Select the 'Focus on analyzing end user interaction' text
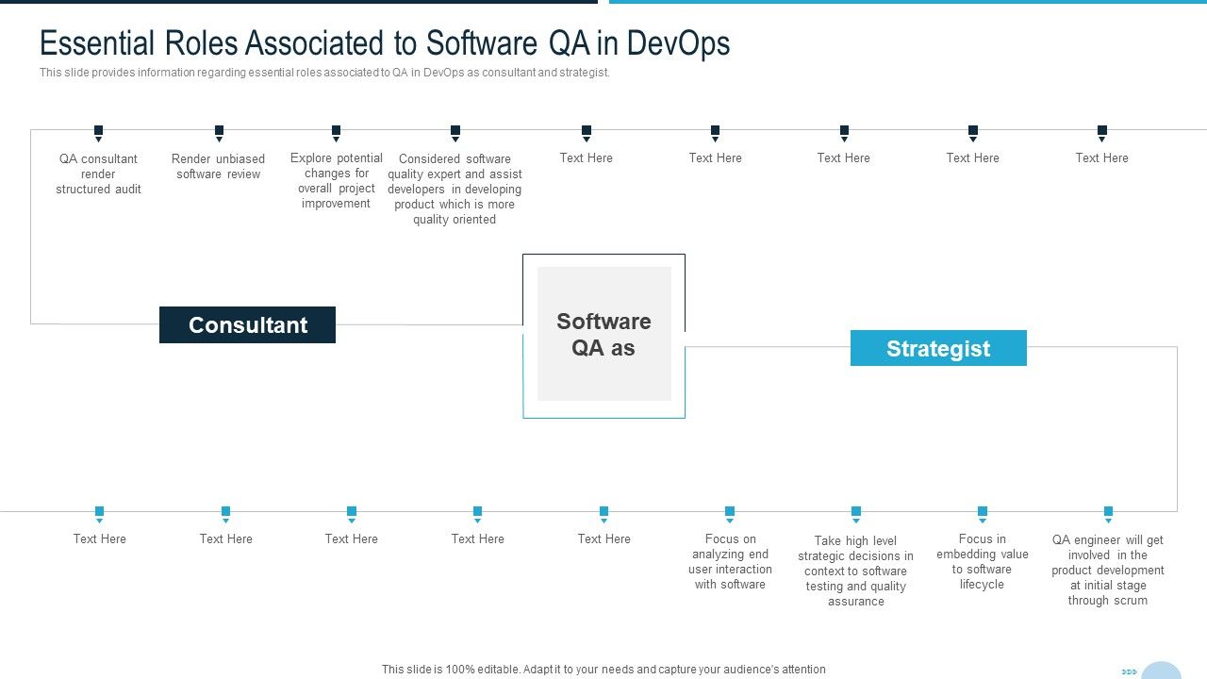This screenshot has height=679, width=1207. coord(730,562)
